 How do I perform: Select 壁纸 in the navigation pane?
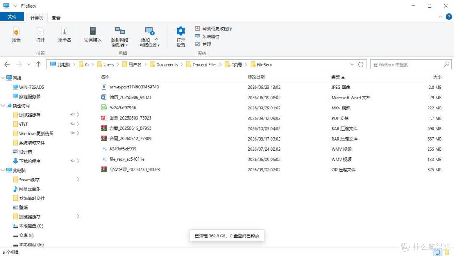[20, 207]
